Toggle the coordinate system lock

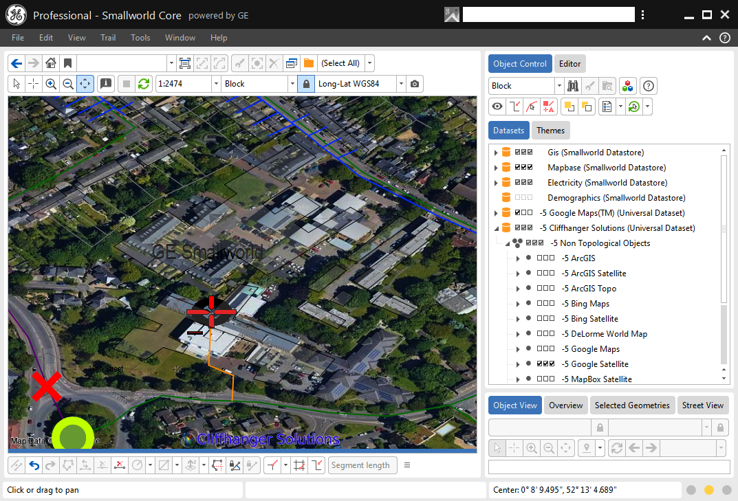click(x=306, y=84)
